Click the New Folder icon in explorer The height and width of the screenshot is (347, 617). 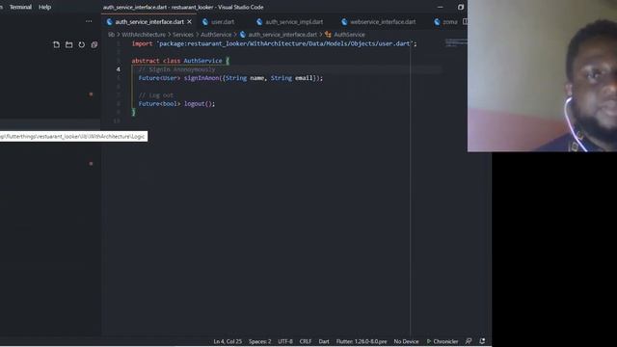point(68,45)
